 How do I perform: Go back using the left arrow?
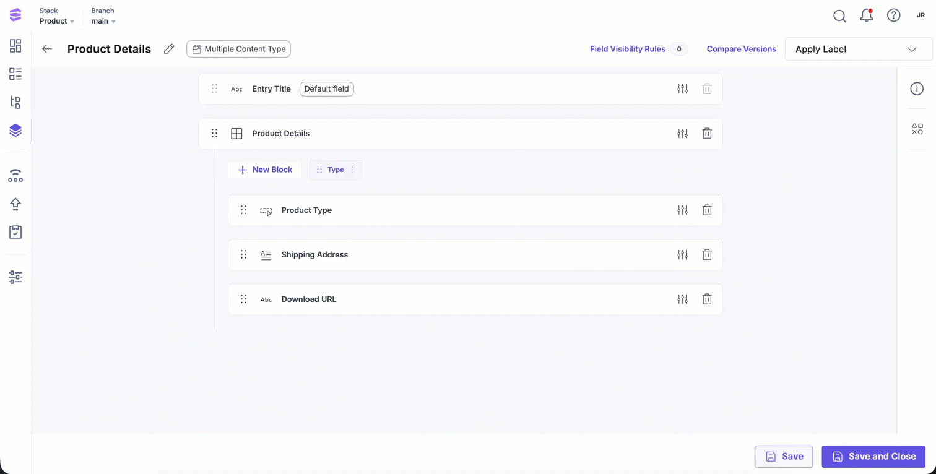tap(47, 49)
